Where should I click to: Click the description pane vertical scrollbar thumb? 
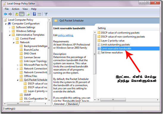pos(95,54)
